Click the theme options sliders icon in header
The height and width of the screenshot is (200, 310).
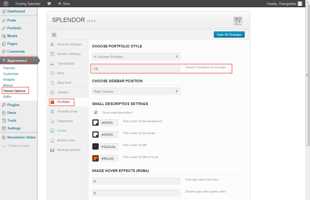[238, 20]
